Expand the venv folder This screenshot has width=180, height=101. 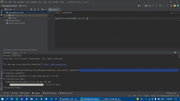tap(7, 15)
